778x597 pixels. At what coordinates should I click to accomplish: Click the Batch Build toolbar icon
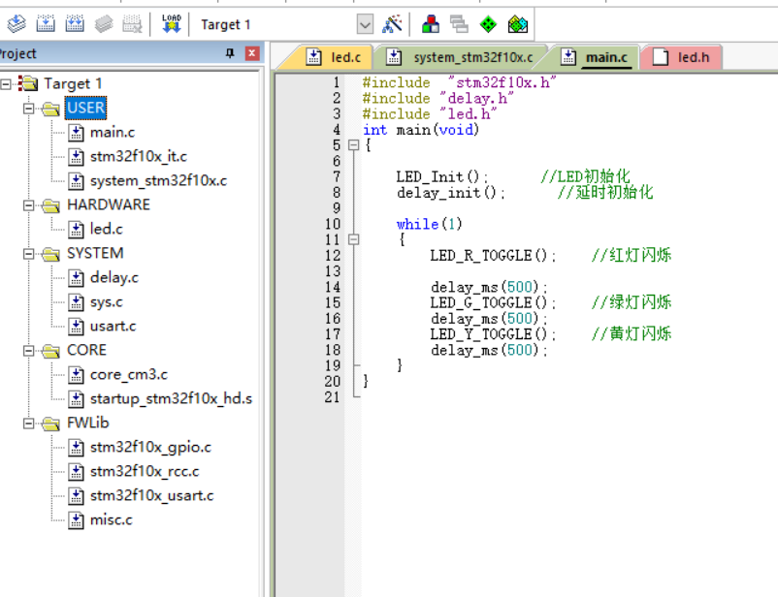[x=104, y=24]
